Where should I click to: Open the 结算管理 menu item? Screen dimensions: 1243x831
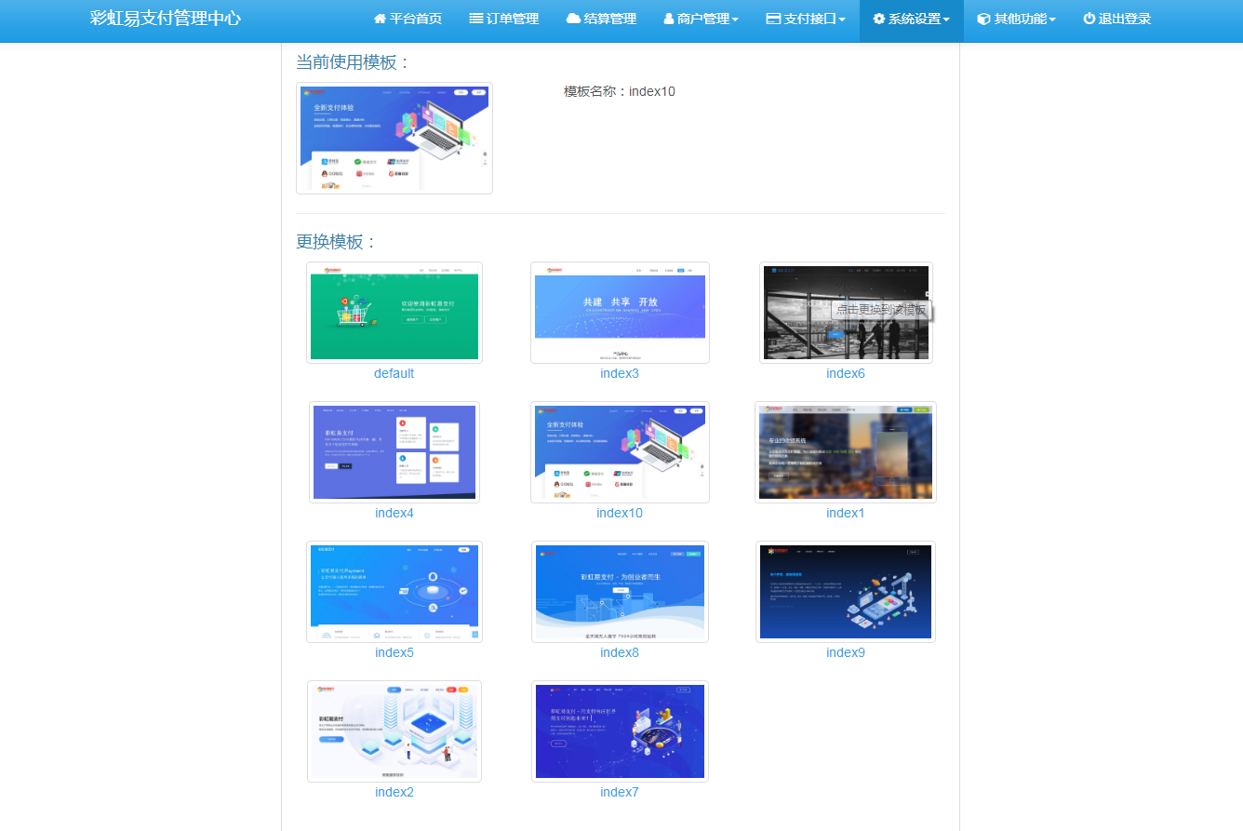pos(610,19)
